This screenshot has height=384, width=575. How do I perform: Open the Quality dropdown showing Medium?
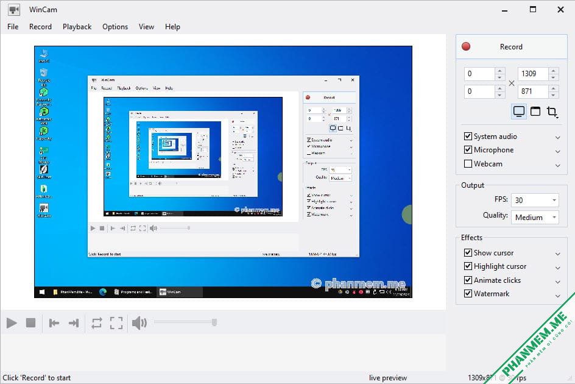(535, 218)
